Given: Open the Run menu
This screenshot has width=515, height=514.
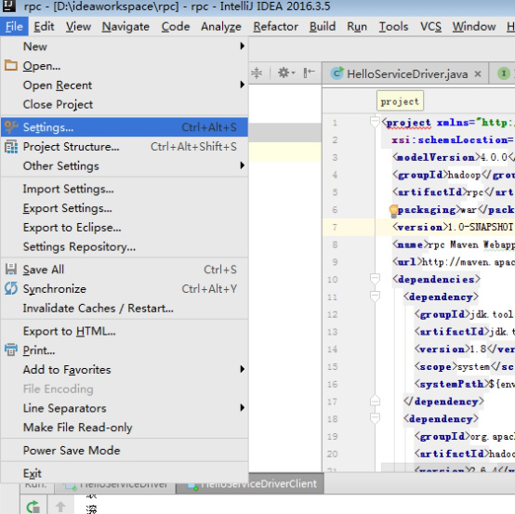Looking at the screenshot, I should 357,26.
